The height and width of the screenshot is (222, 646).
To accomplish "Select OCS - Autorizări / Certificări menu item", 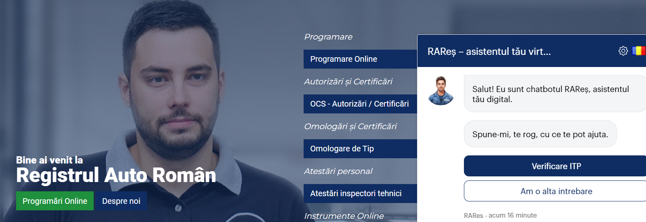I will tap(360, 104).
